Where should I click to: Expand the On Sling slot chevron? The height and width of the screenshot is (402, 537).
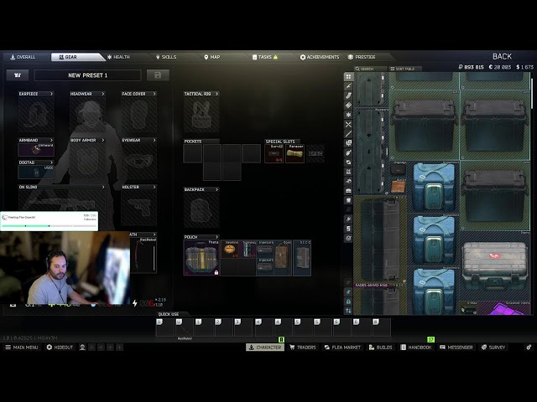click(103, 187)
